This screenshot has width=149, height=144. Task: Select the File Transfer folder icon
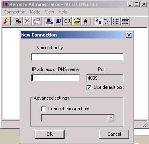pos(76,21)
